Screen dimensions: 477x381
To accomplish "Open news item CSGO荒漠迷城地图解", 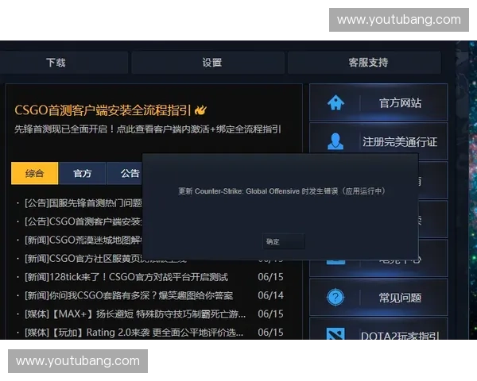I will click(x=83, y=240).
